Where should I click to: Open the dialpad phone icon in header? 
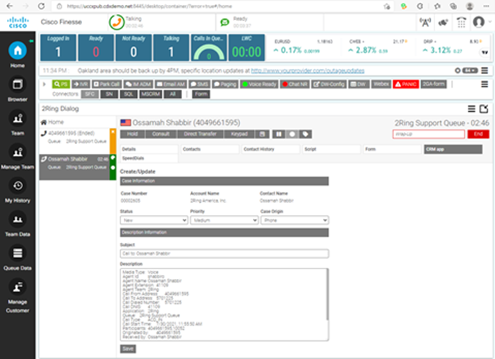pos(461,22)
